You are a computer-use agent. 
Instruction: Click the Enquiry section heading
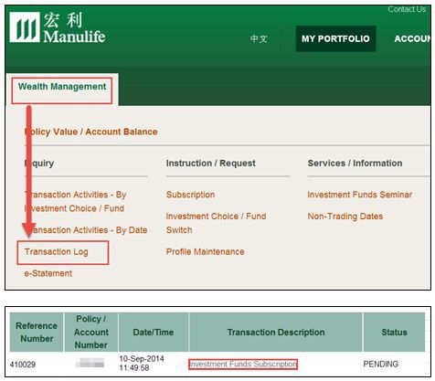39,164
